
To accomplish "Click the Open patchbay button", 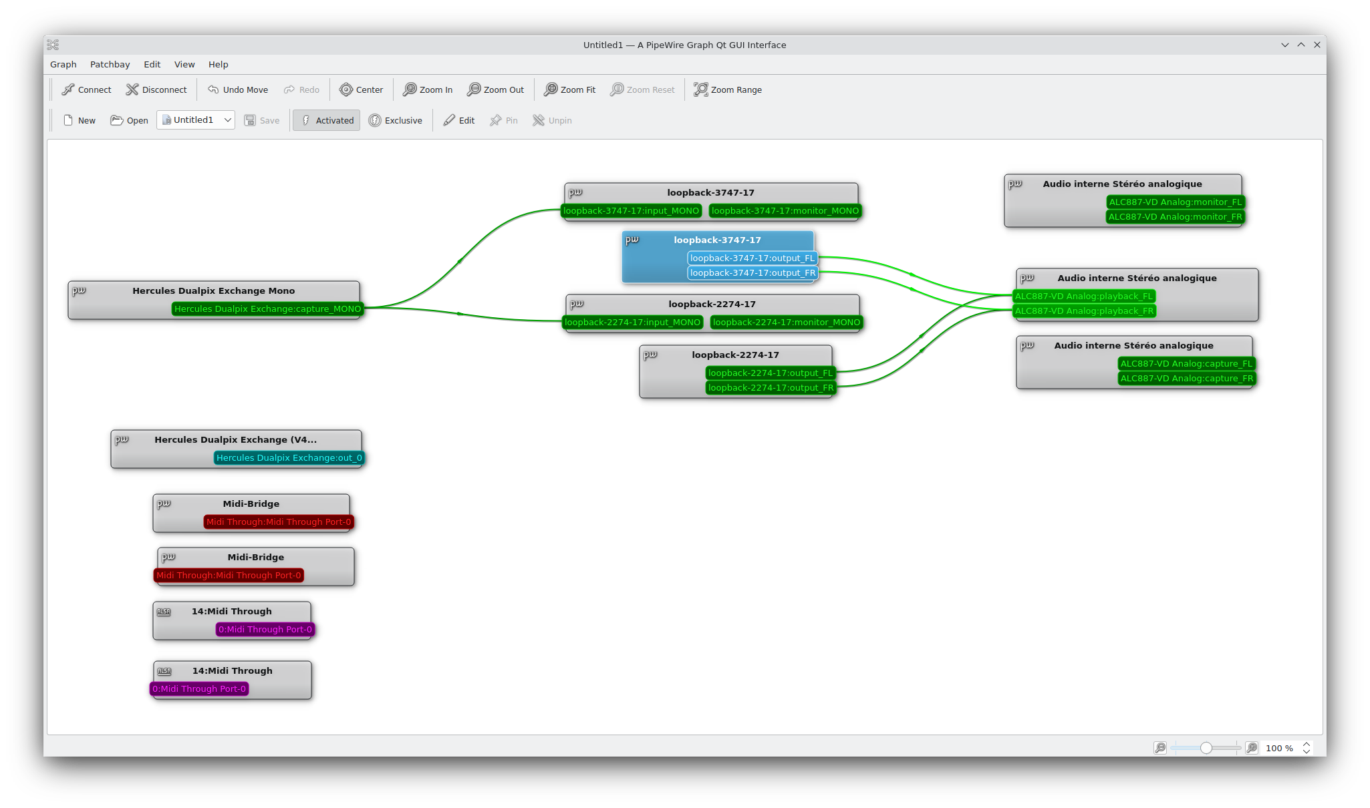I will pos(129,120).
